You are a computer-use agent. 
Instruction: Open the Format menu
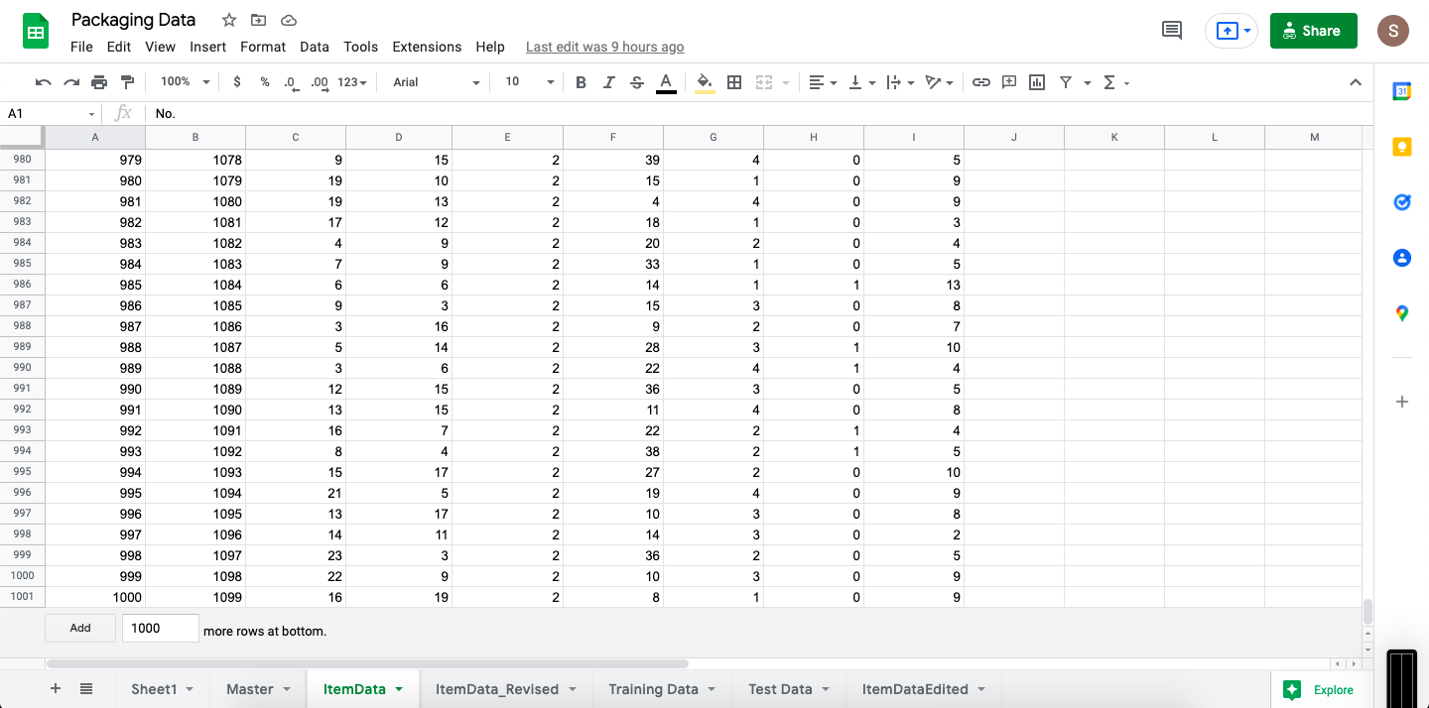(263, 47)
